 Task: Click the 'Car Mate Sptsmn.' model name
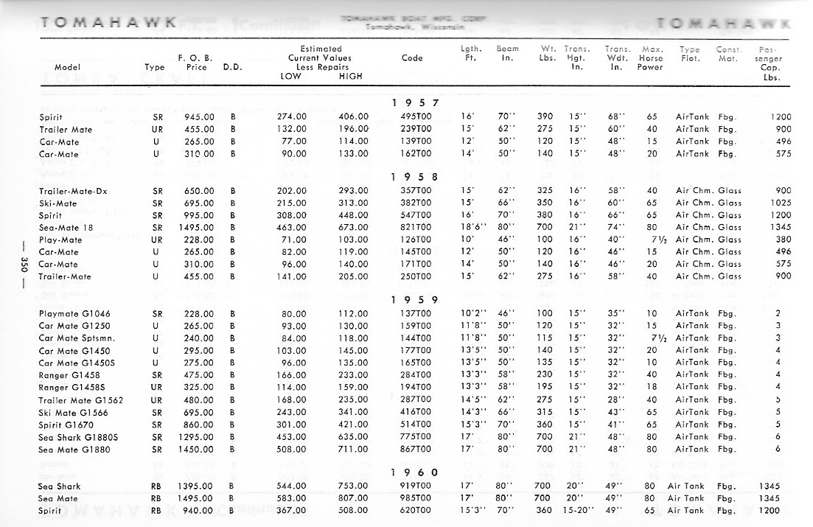[77, 338]
